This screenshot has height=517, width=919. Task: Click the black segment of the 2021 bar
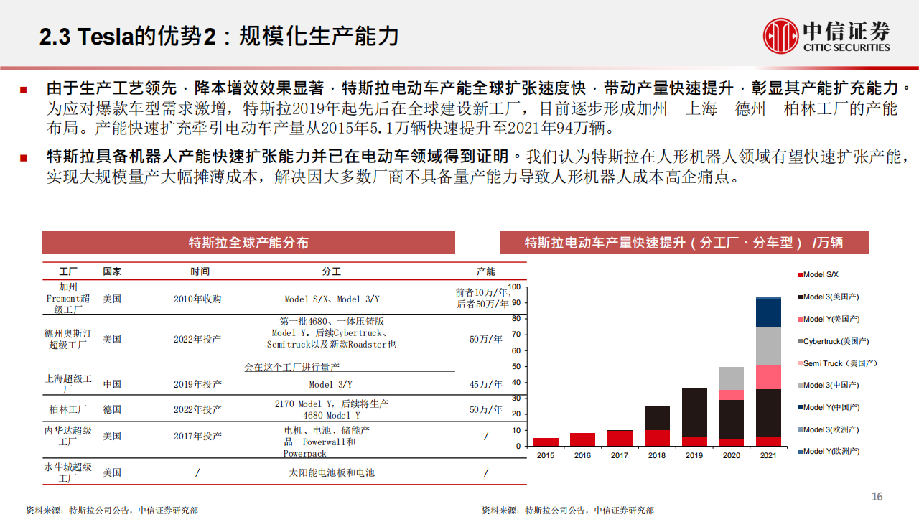768,413
